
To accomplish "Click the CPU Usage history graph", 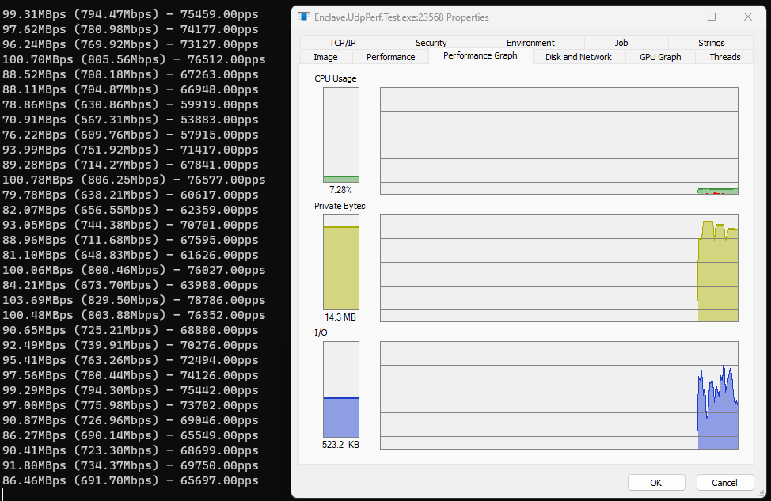I will 559,141.
